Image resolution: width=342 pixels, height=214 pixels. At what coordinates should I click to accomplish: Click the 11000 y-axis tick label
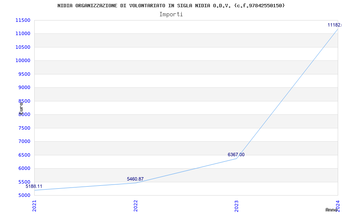tap(23, 34)
